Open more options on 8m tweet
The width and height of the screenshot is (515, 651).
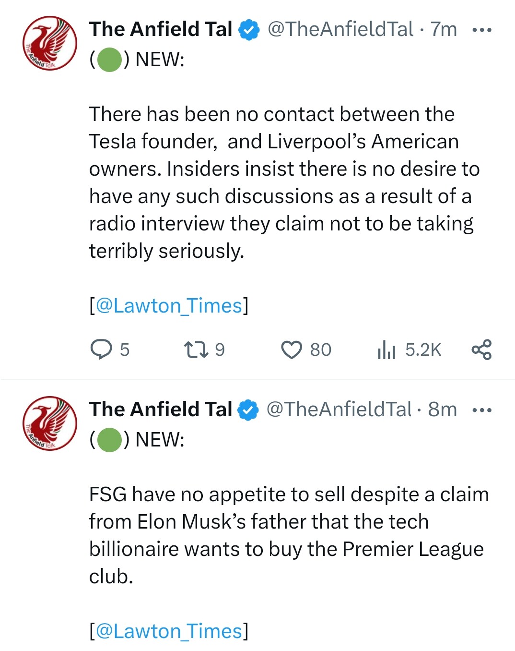[x=482, y=410]
